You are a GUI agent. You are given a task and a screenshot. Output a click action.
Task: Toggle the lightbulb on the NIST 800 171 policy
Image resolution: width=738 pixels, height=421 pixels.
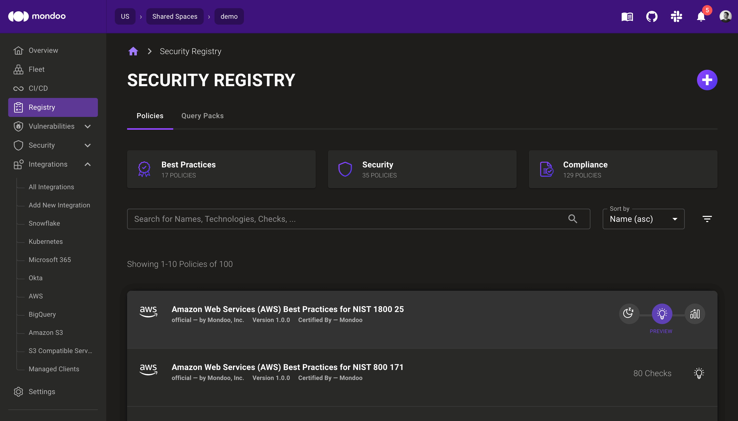(x=699, y=373)
